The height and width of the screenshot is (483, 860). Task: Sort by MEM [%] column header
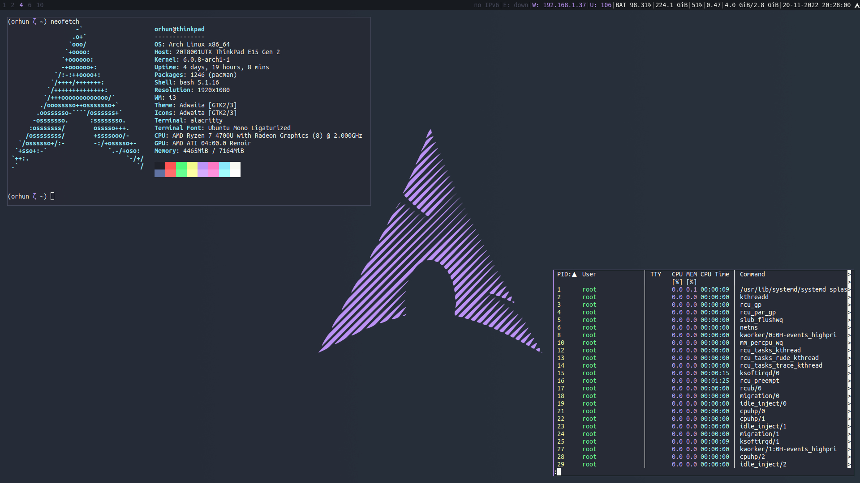[x=692, y=278]
